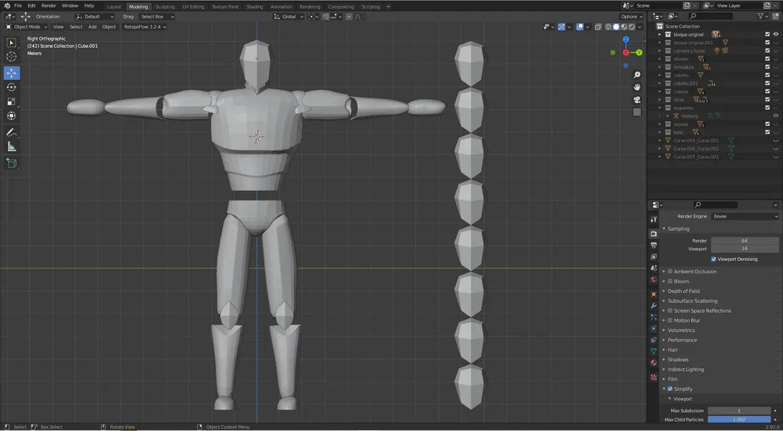Hide bloque original with its eye icon
This screenshot has height=431, width=783.
pyautogui.click(x=776, y=34)
